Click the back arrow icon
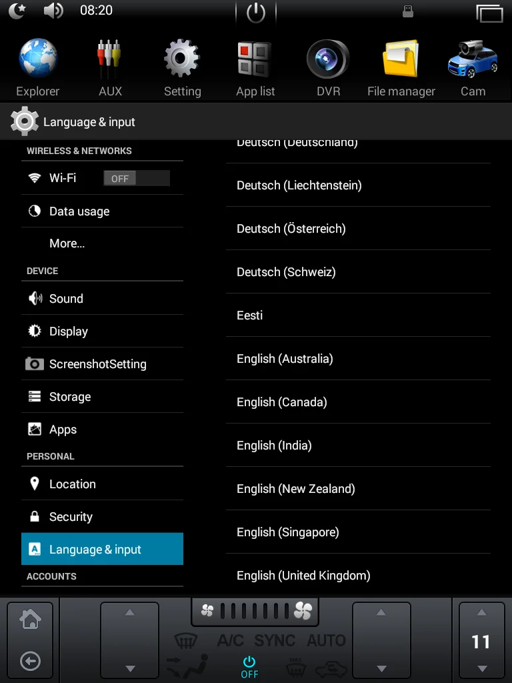512x683 pixels. 30,661
